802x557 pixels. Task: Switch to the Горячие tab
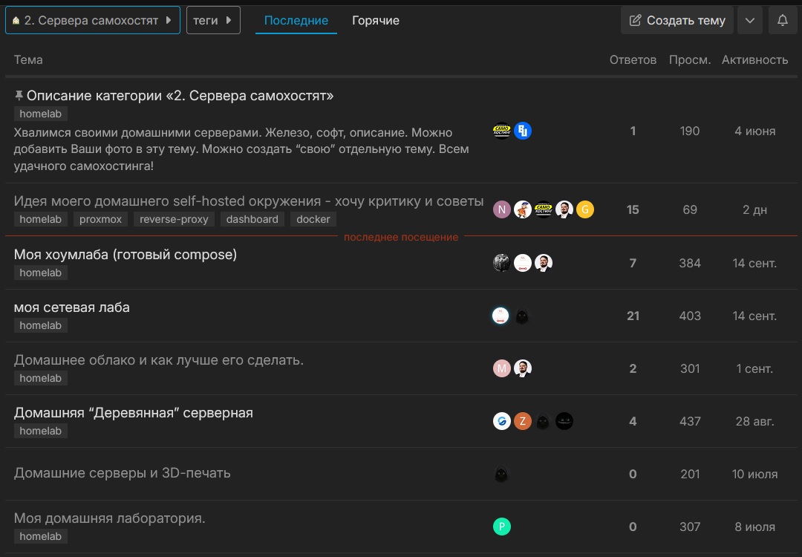pyautogui.click(x=375, y=21)
